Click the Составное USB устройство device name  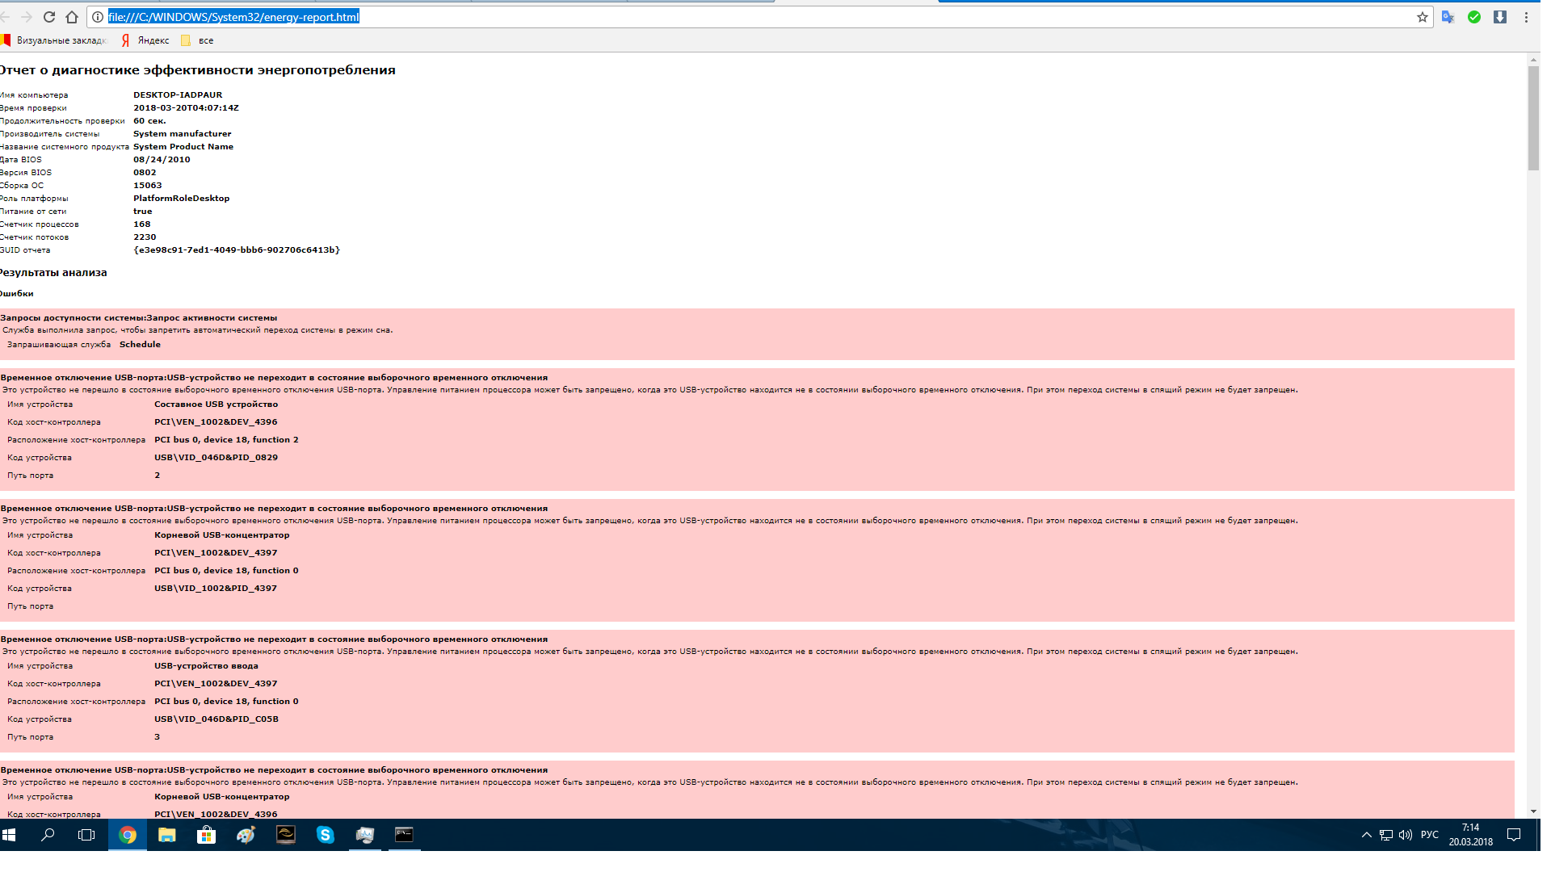click(x=216, y=405)
